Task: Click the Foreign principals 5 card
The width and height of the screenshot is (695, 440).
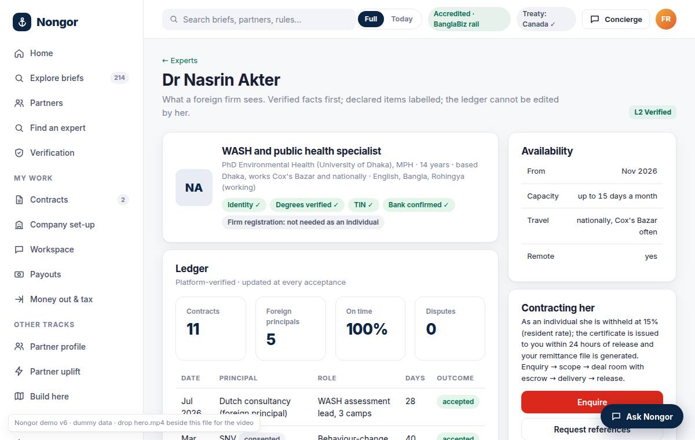Action: (x=291, y=328)
